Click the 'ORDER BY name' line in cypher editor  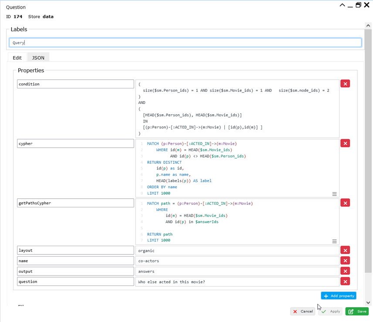[162, 187]
